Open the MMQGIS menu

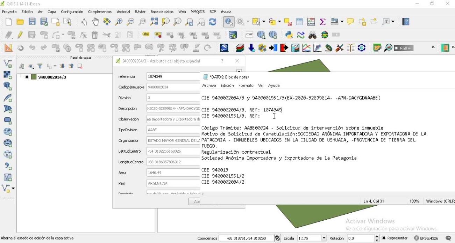[198, 12]
